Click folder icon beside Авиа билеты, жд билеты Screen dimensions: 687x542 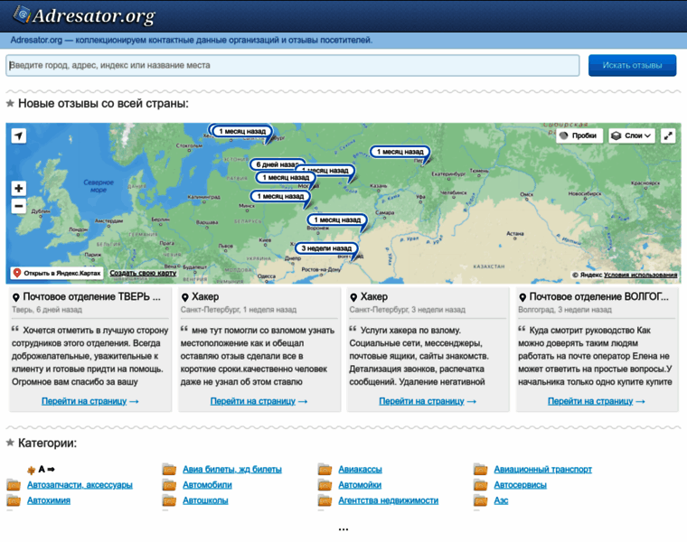[169, 470]
